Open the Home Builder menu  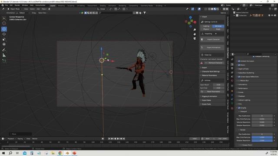coord(40,5)
